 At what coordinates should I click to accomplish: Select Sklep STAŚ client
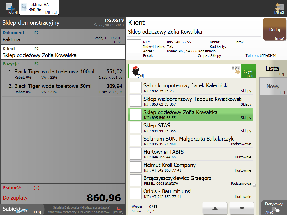pos(191,128)
